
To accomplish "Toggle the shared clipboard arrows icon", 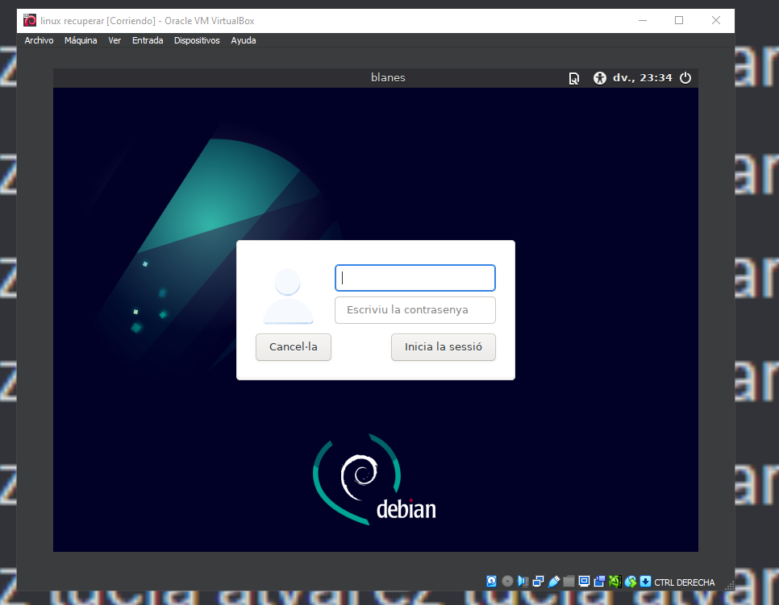I will pyautogui.click(x=630, y=581).
